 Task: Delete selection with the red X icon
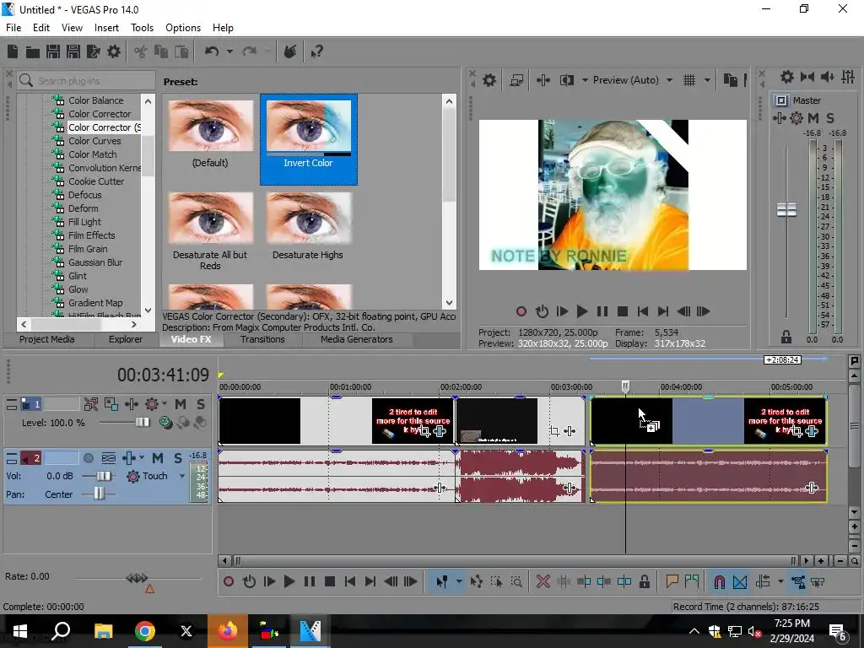[543, 582]
